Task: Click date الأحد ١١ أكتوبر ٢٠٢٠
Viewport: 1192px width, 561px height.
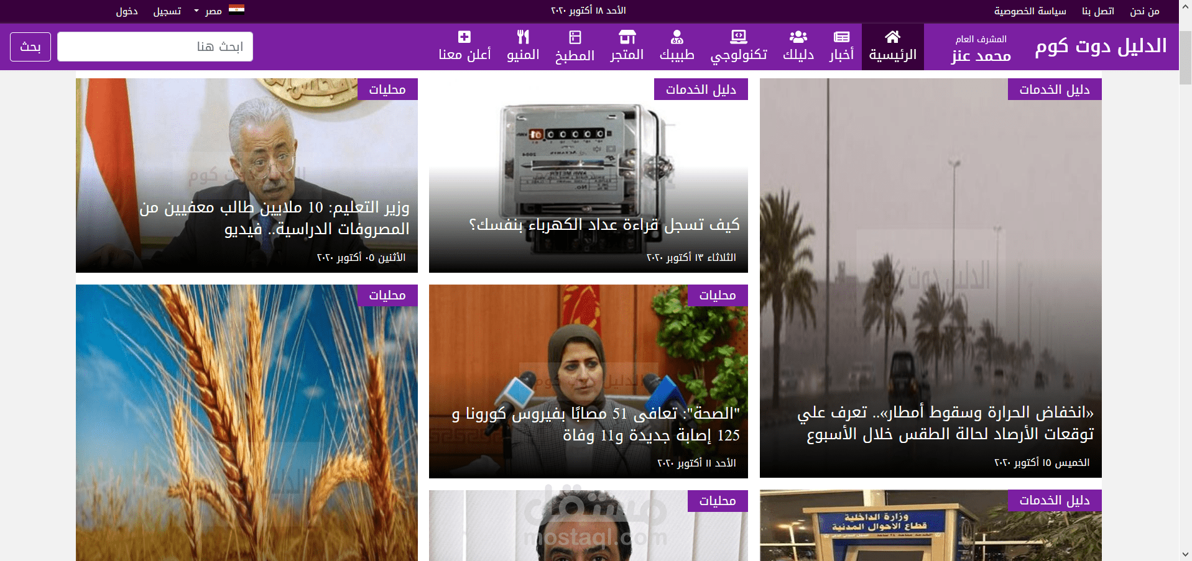Action: 697,463
